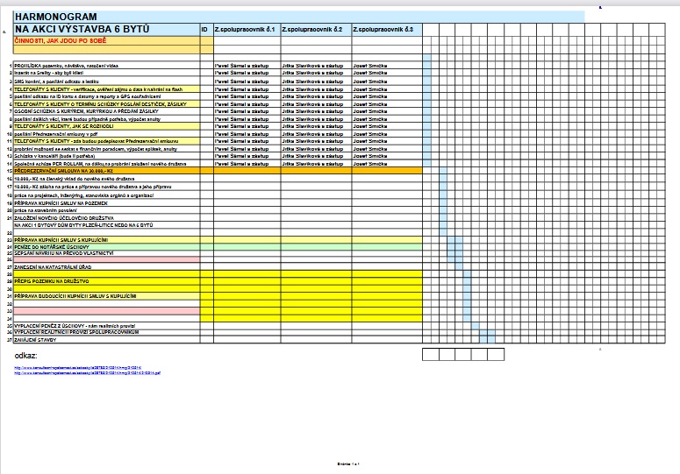Select row 10 'posílání Předrezervační smlouvy v pdf'
The image size is (680, 474).
[x=107, y=134]
